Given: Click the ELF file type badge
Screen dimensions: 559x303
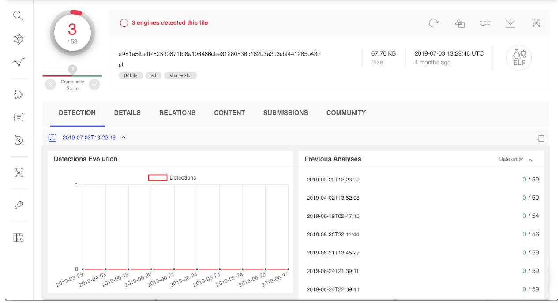Looking at the screenshot, I should coord(518,58).
